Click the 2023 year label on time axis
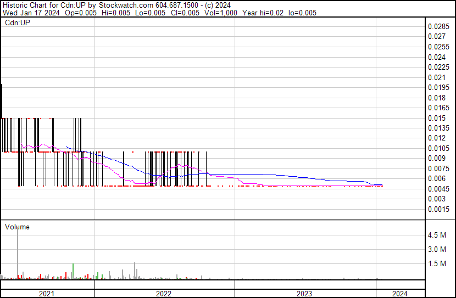 pyautogui.click(x=304, y=294)
